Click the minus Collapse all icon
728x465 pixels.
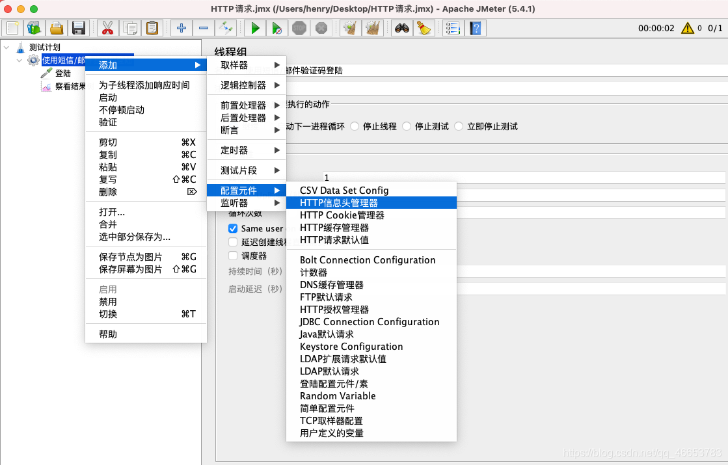coord(204,29)
